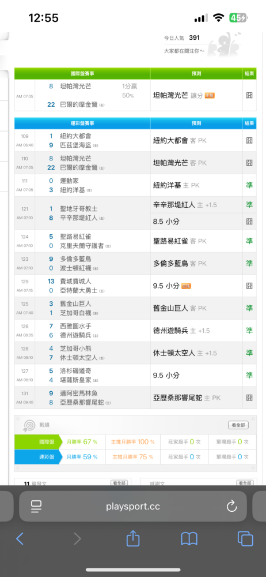Click 聖路易紅雀 team in game 124

pyautogui.click(x=75, y=237)
